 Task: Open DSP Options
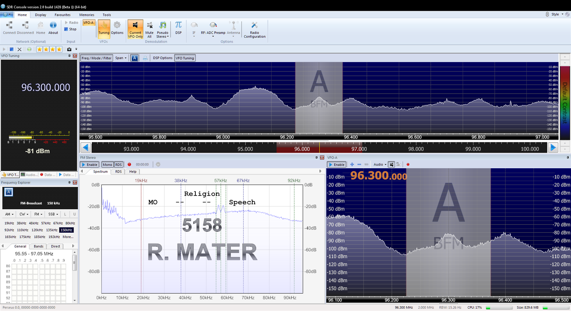(x=163, y=58)
